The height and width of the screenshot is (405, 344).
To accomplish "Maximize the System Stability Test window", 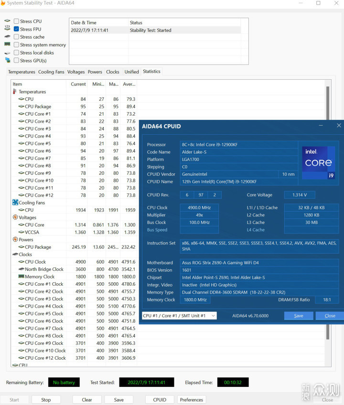I will coord(318,3).
